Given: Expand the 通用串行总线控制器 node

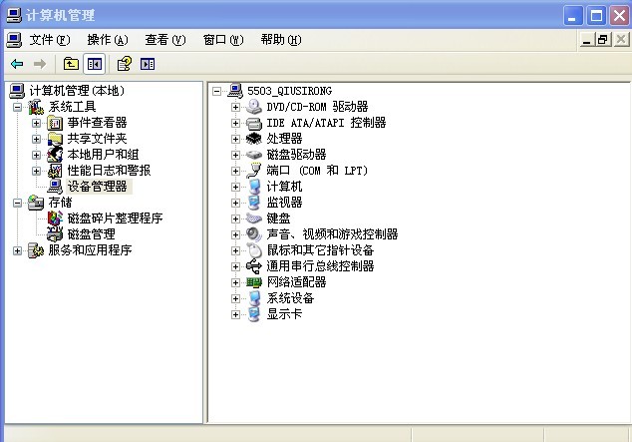Looking at the screenshot, I should coord(236,266).
